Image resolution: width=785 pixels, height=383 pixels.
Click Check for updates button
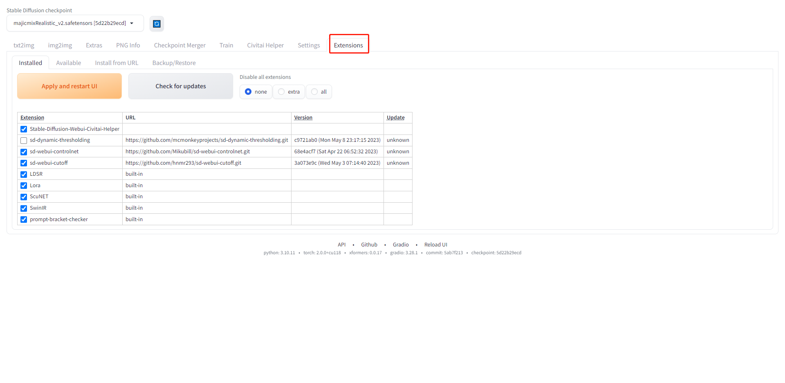tap(180, 86)
